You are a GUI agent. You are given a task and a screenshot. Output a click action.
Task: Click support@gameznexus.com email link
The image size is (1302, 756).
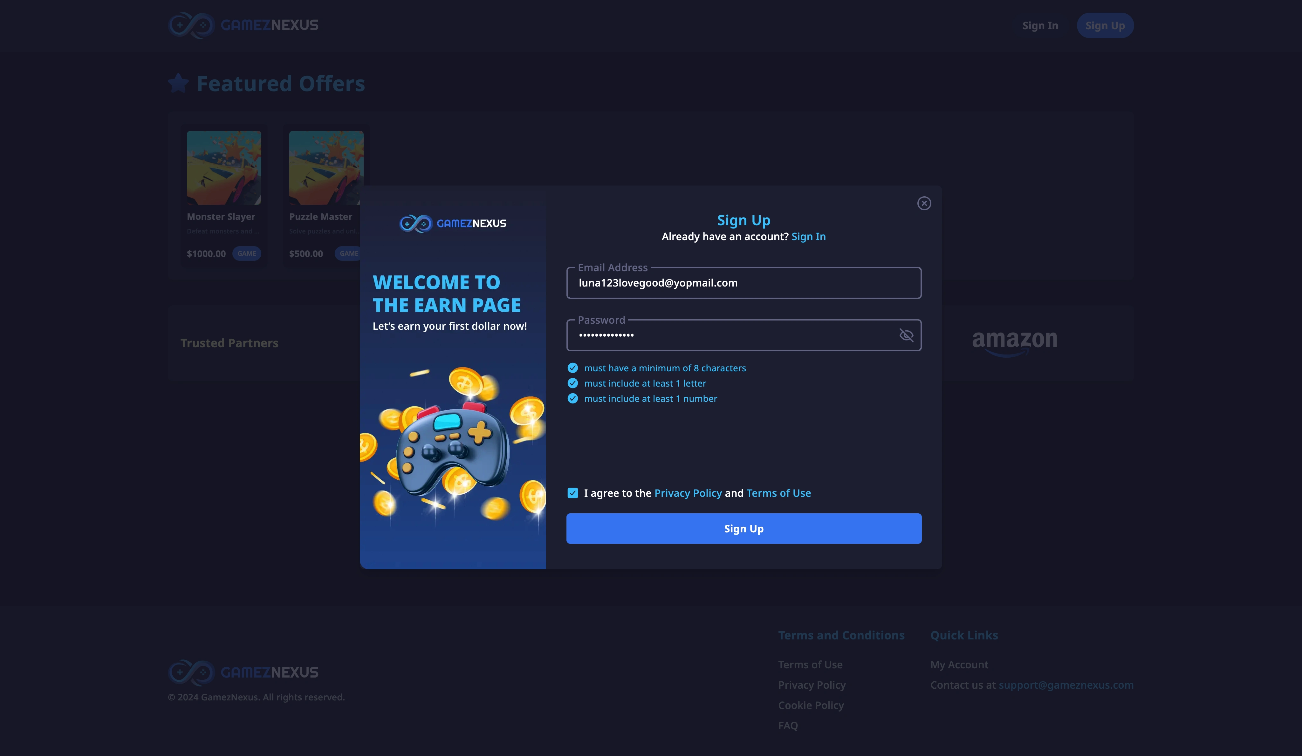[x=1066, y=685]
